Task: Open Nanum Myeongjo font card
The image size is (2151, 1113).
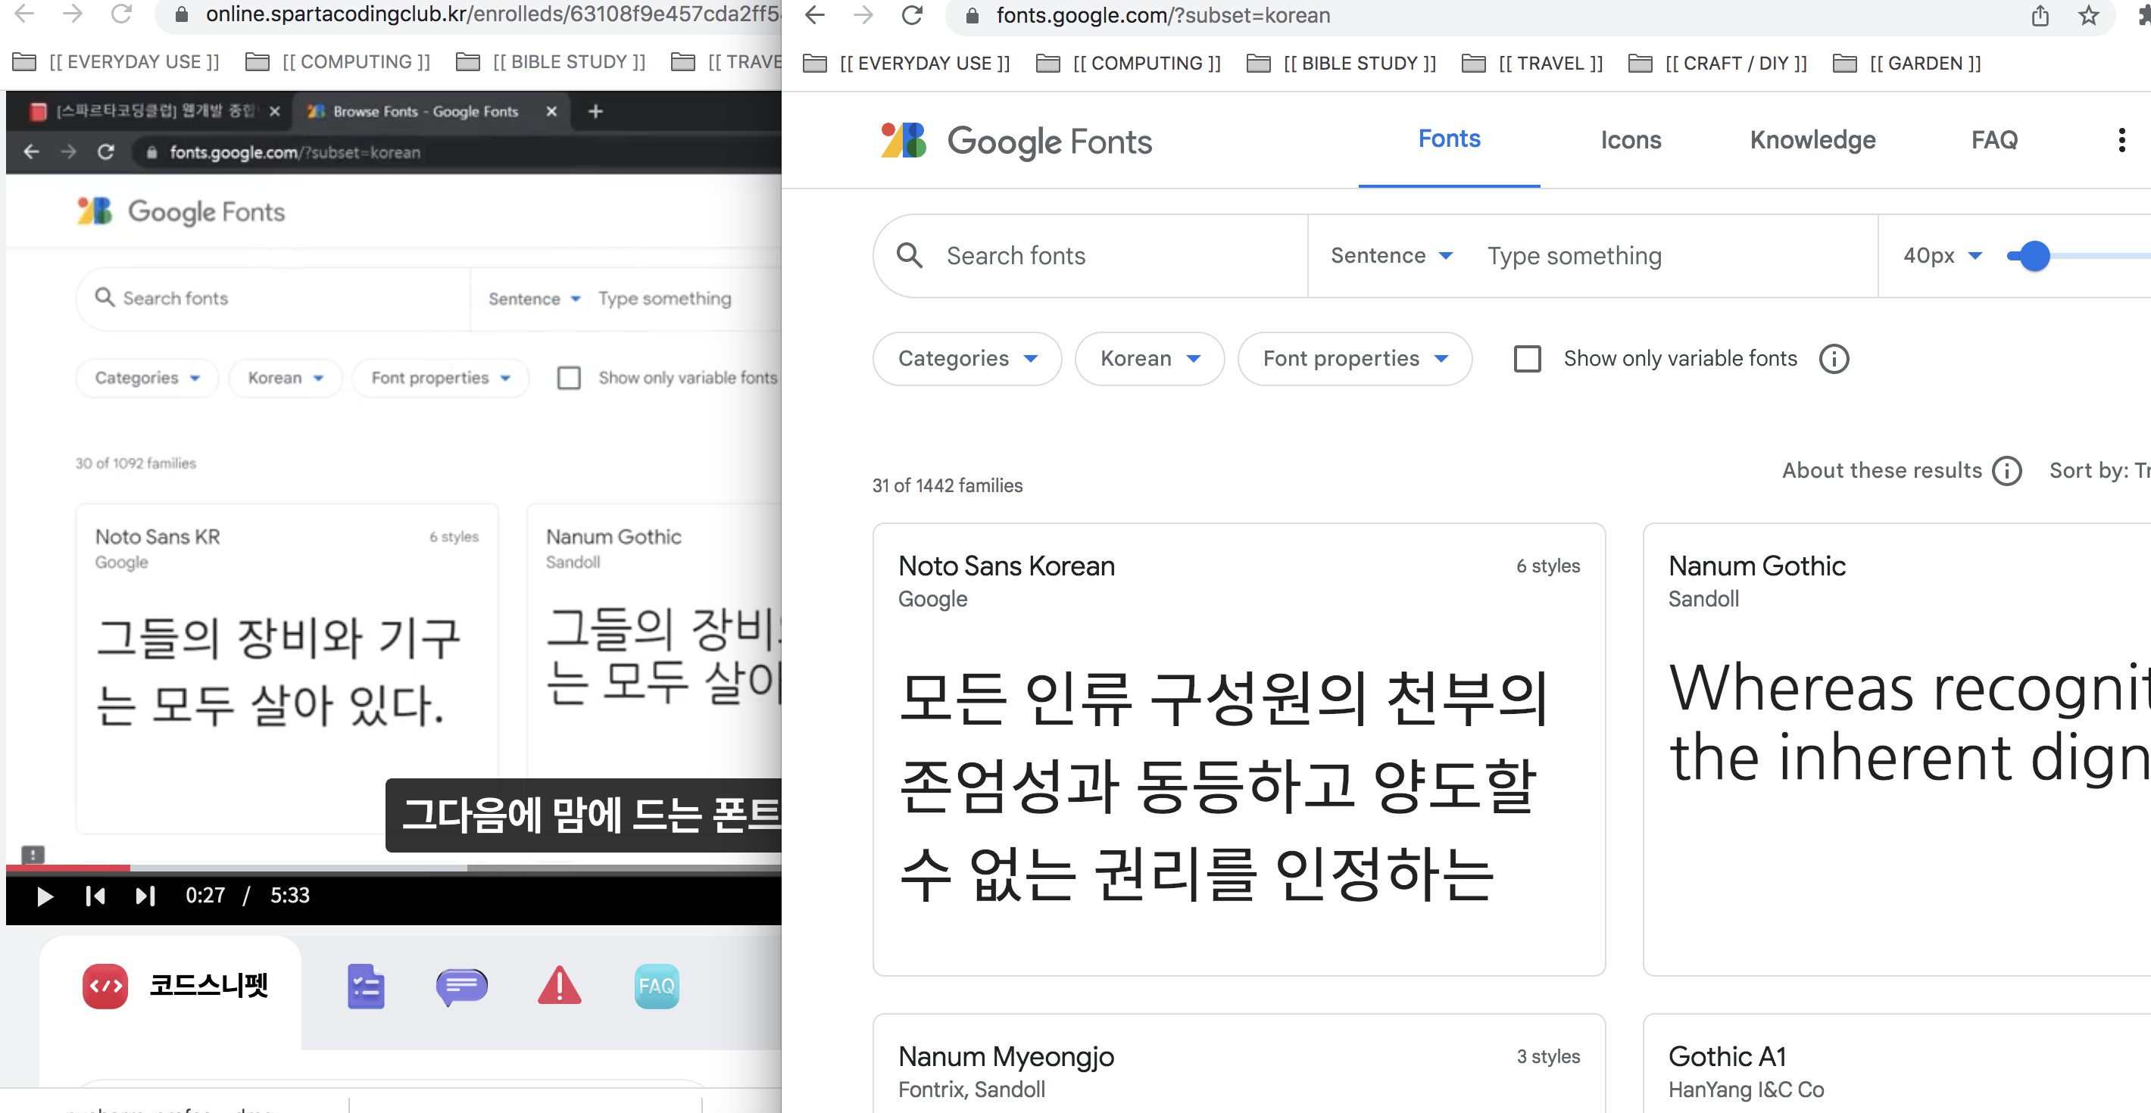Action: click(x=1238, y=1064)
